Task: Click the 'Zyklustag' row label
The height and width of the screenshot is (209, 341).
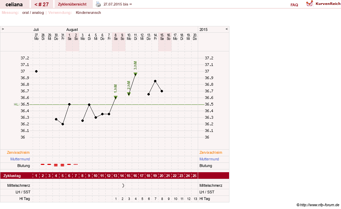Action: click(12, 176)
